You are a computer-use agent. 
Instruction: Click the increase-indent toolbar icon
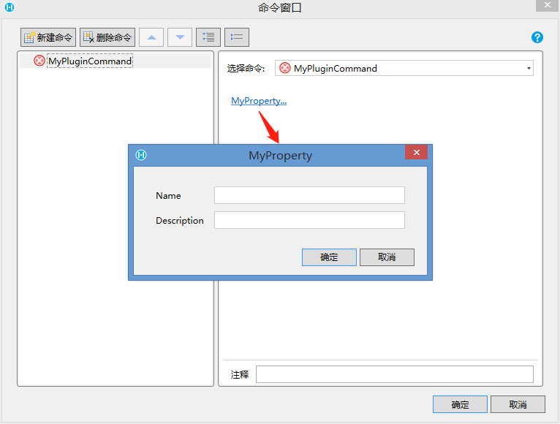208,37
